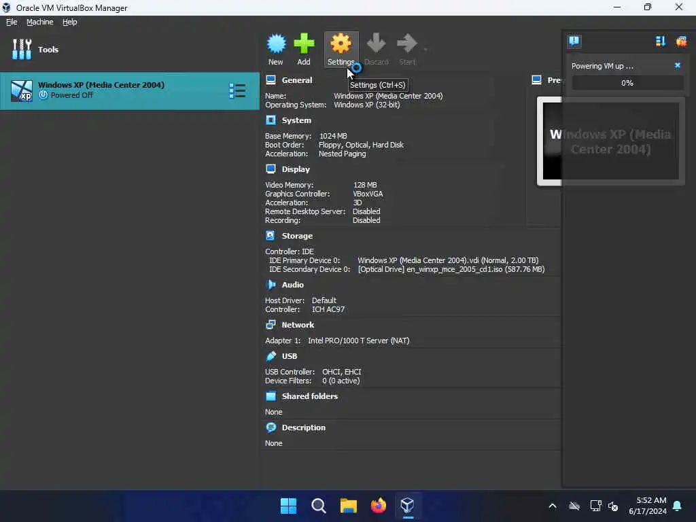Screen dimensions: 696x522
Task: Click the Remote Desktop Server Disabled value
Action: 366,211
